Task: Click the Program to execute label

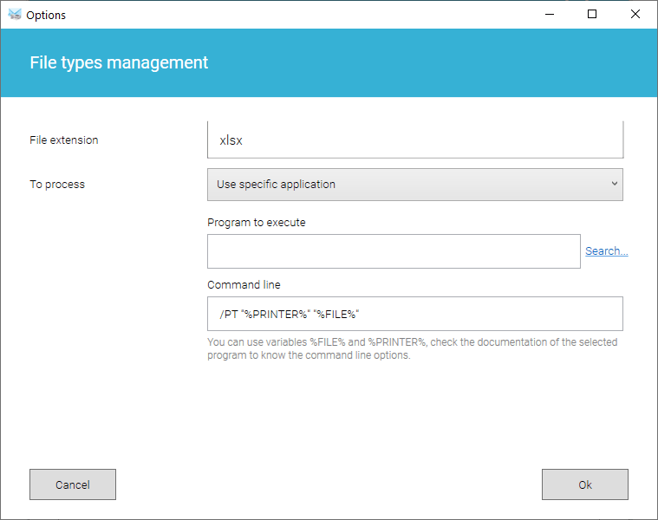Action: [257, 222]
